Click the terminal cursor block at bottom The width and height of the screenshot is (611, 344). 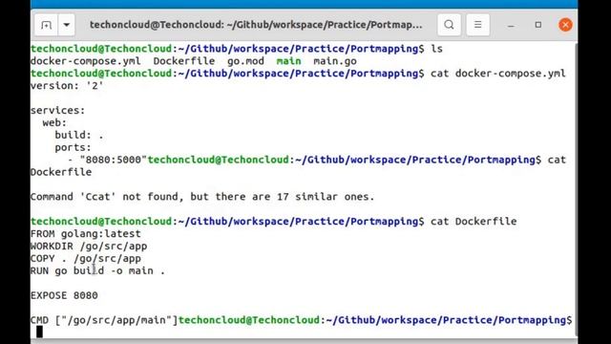39,332
